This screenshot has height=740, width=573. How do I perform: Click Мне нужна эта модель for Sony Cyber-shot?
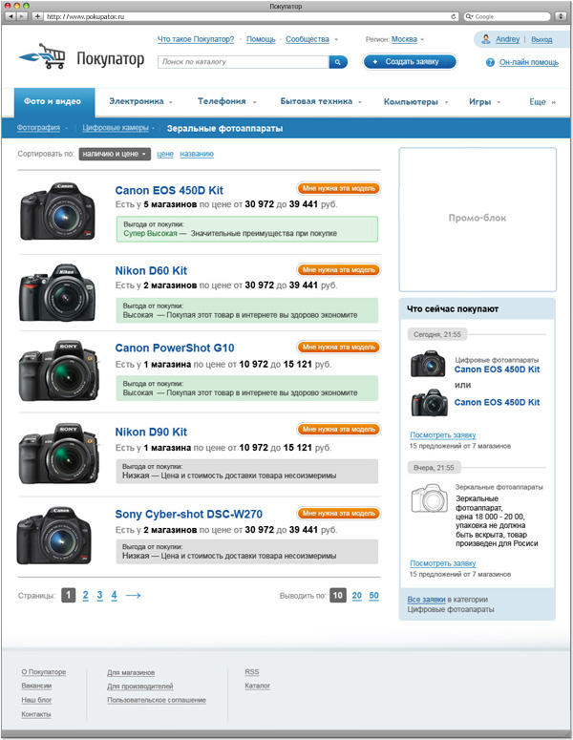click(338, 514)
